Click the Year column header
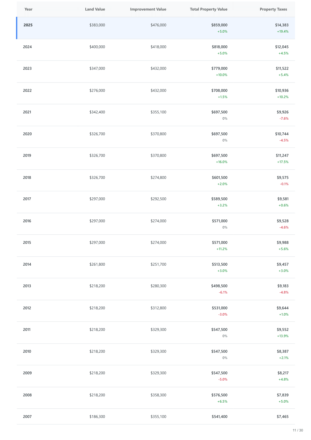 pos(28,9)
